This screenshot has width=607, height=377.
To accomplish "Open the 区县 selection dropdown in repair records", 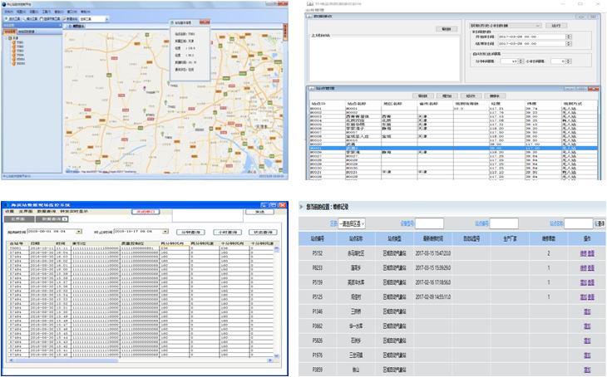I will click(x=352, y=223).
